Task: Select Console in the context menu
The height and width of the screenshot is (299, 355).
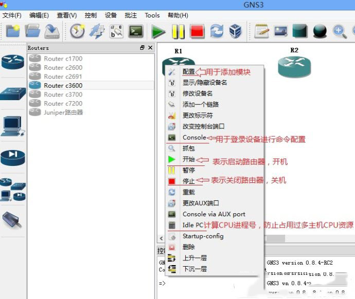Action: (194, 138)
